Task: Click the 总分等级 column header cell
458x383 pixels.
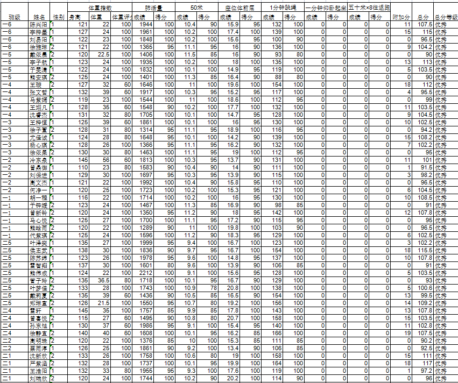Action: tap(446, 17)
